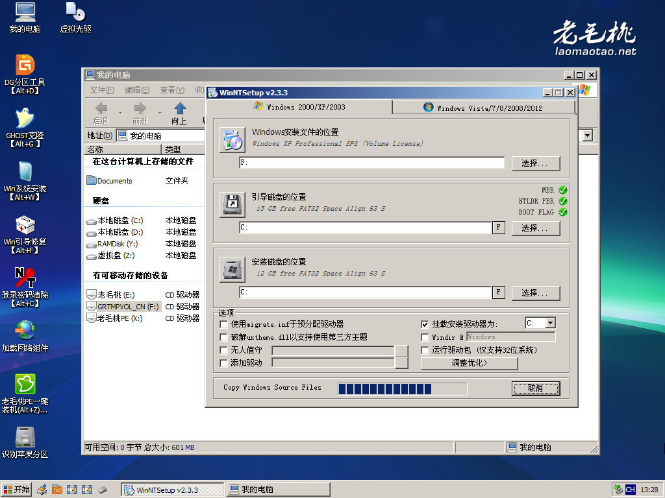Viewport: 665px width, 498px height.
Task: Enable the Windir @ checkbox
Action: [x=425, y=337]
